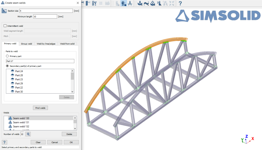Screen dimensions: 262x150
Task: Click the thermometer thermal load icon
Action: pyautogui.click(x=159, y=3)
